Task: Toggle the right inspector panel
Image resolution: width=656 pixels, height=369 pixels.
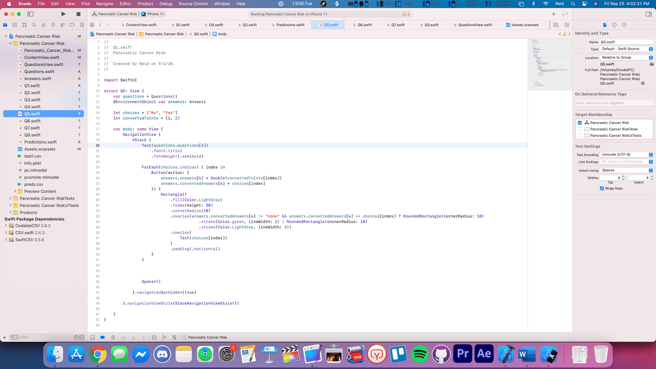Action: [648, 14]
